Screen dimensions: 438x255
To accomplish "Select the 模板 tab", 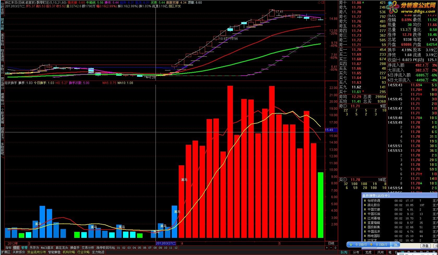I will (x=16, y=248).
